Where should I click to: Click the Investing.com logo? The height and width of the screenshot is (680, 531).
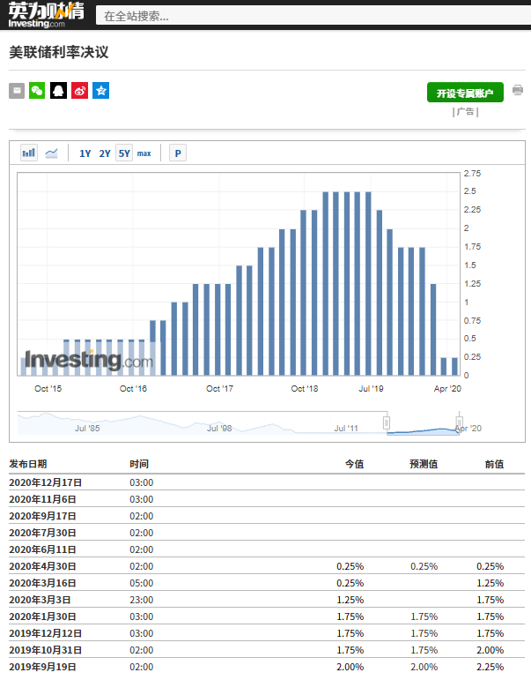pyautogui.click(x=46, y=15)
